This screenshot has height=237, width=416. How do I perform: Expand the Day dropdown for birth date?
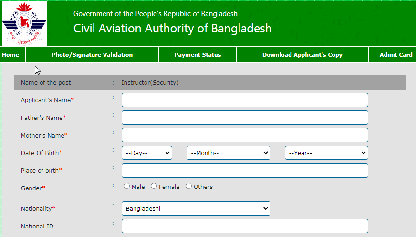click(147, 153)
